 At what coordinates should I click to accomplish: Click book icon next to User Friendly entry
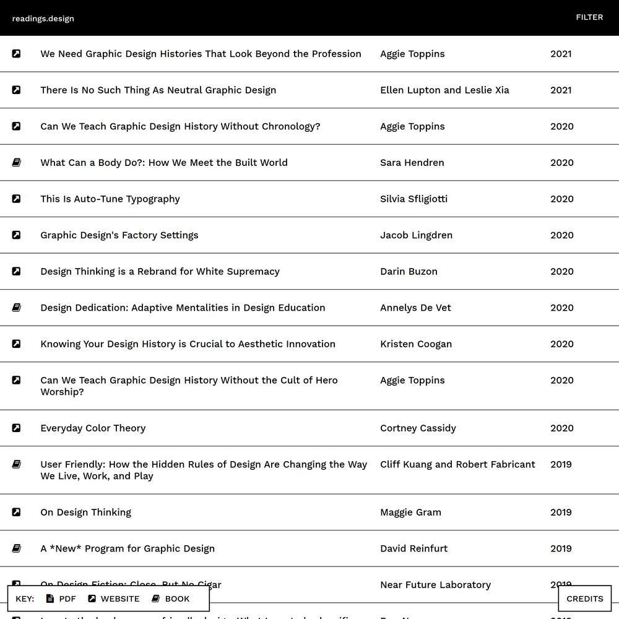tap(16, 464)
